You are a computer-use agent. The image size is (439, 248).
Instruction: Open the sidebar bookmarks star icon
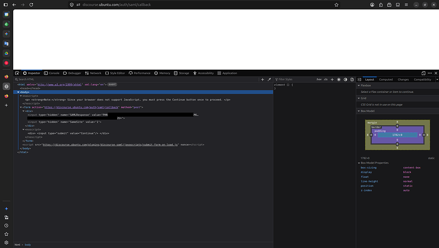coord(7,234)
